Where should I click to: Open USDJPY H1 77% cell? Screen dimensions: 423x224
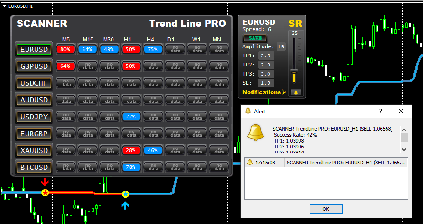click(x=131, y=117)
